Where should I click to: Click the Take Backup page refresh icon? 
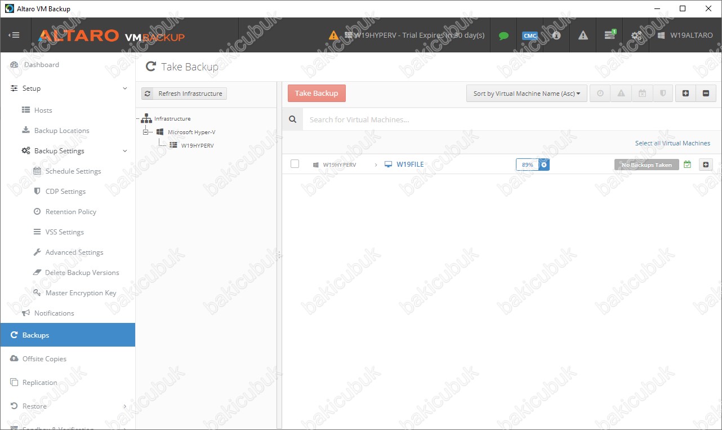click(150, 67)
